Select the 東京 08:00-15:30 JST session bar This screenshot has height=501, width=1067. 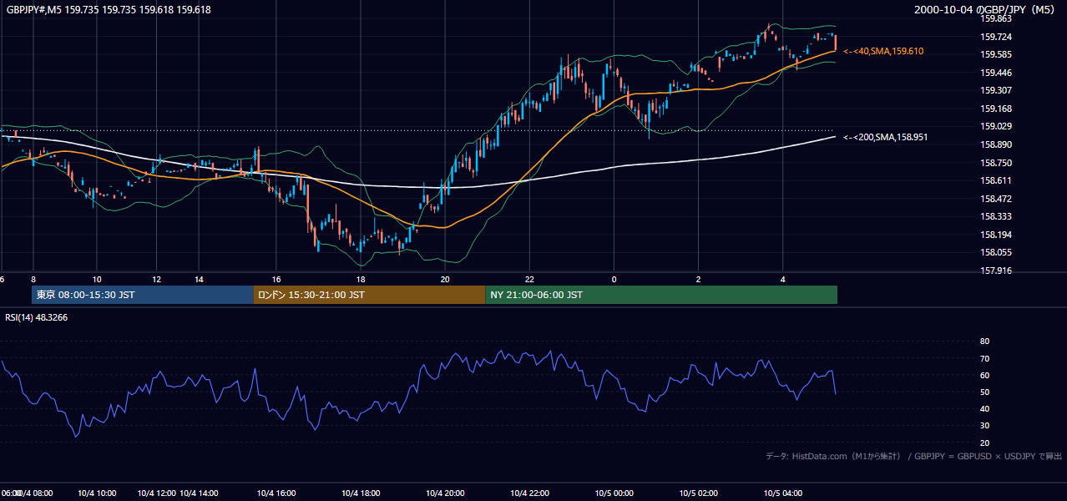coord(142,295)
